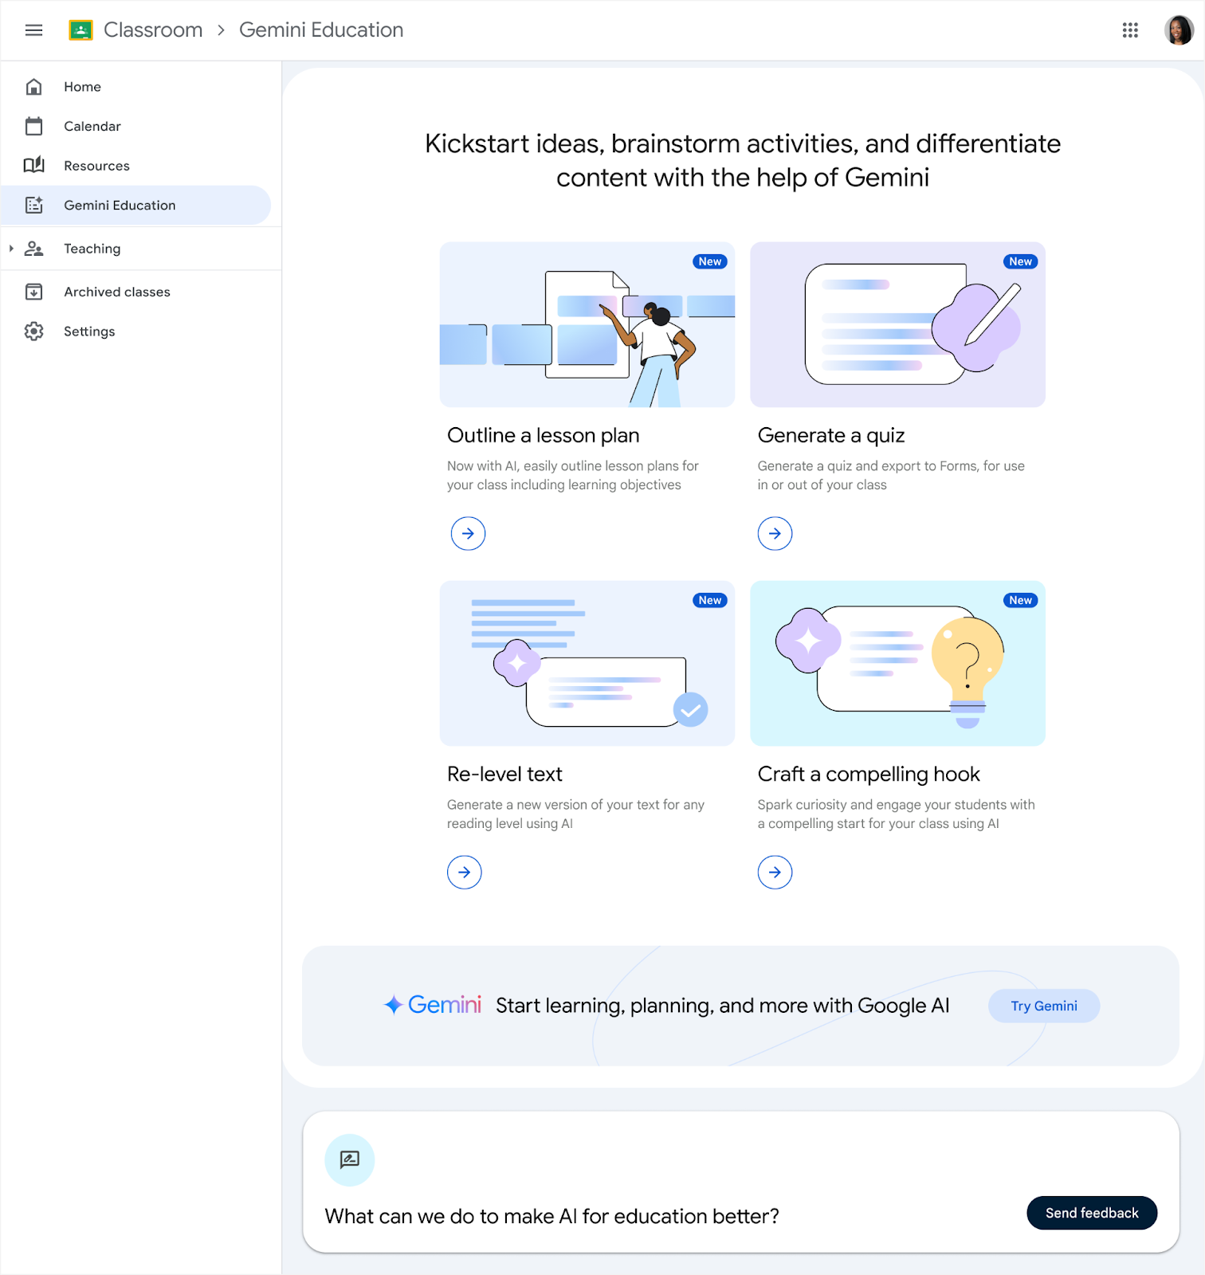This screenshot has height=1275, width=1205.
Task: Click the arrow under Outline a lesson plan
Action: pyautogui.click(x=468, y=533)
